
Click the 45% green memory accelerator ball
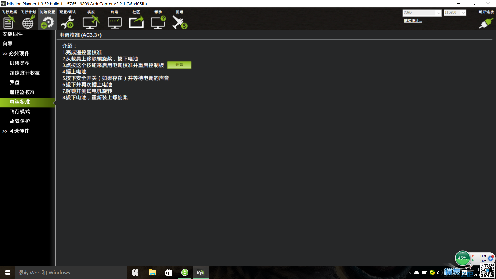pyautogui.click(x=462, y=258)
